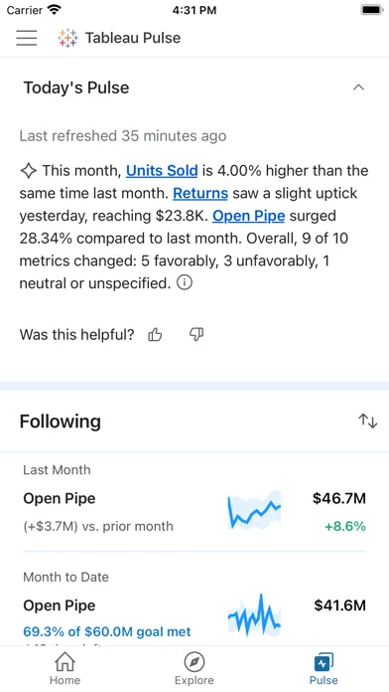
Task: View the Month to Date sparkline chart
Action: click(254, 616)
